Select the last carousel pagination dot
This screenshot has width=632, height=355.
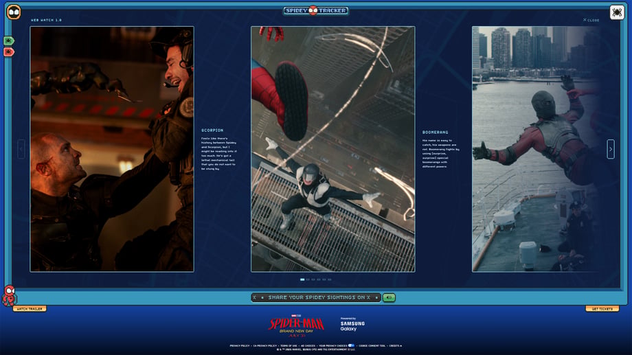[x=330, y=279]
